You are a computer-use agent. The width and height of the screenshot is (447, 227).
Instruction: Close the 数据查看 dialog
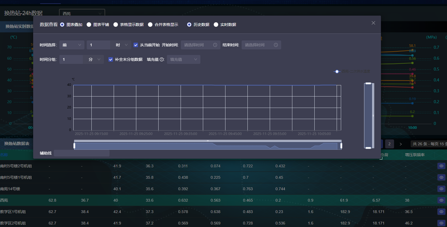click(x=373, y=23)
